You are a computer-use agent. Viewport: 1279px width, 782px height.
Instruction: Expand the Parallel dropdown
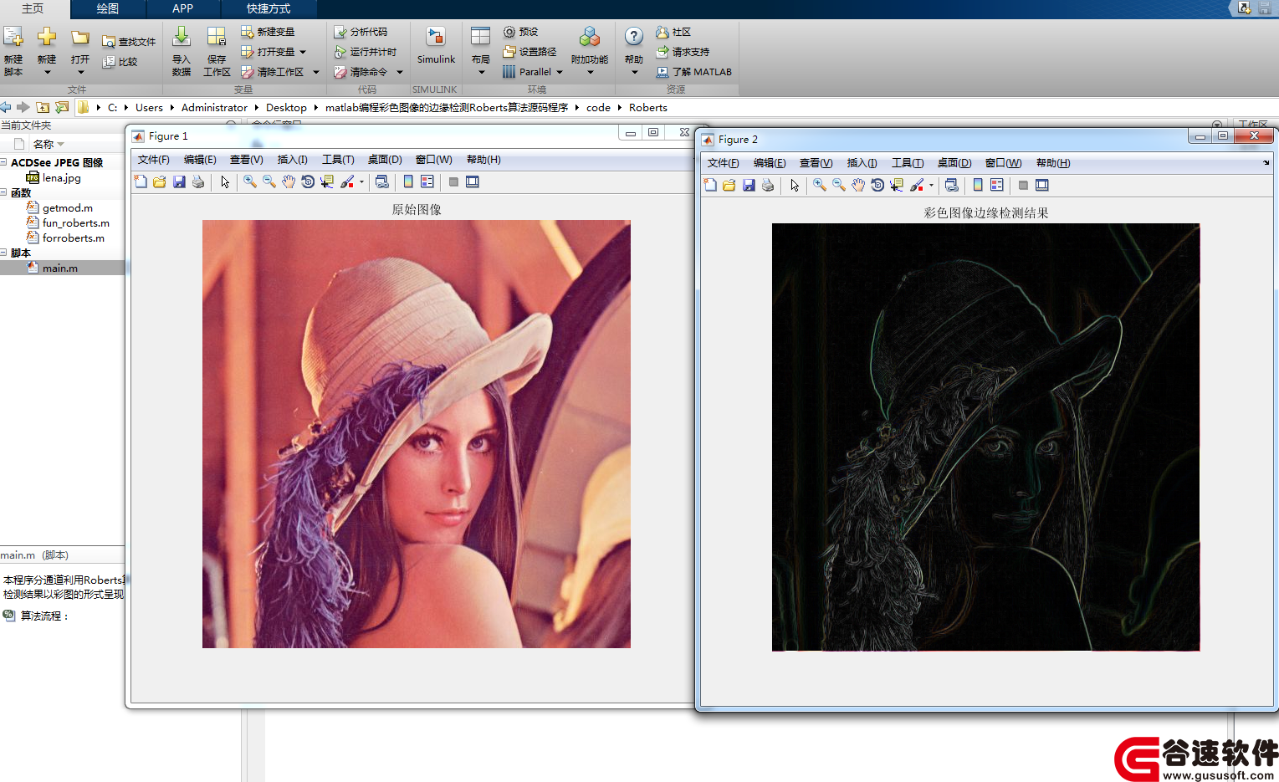click(560, 72)
